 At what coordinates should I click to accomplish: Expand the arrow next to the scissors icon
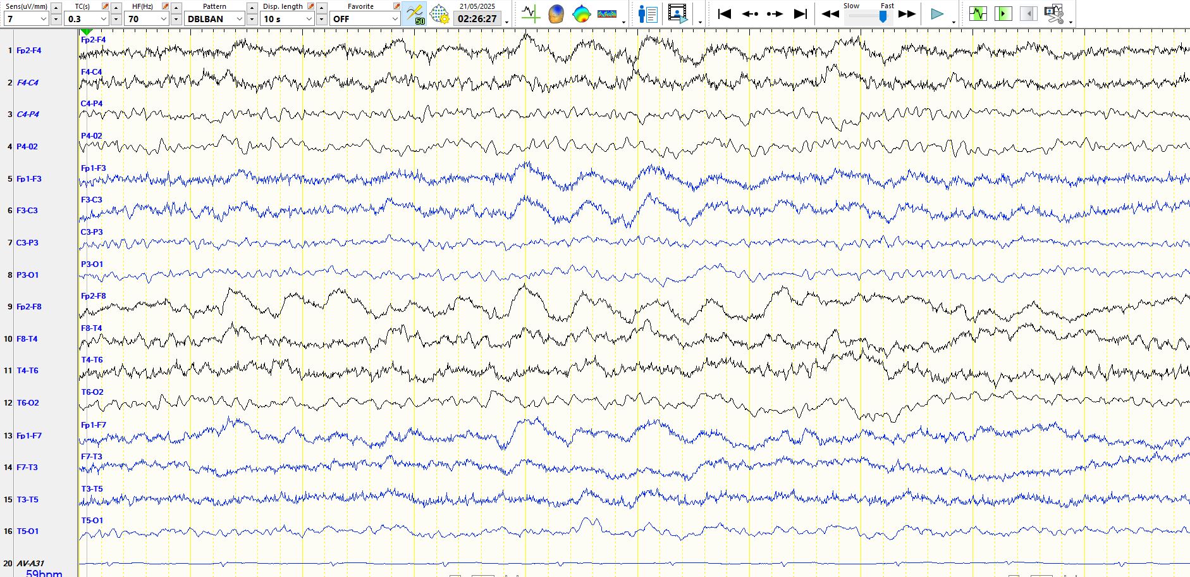coord(1070,22)
